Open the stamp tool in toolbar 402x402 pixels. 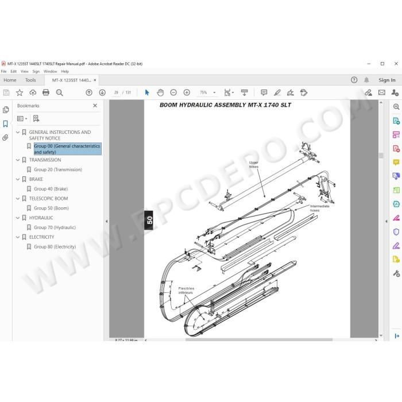point(304,92)
